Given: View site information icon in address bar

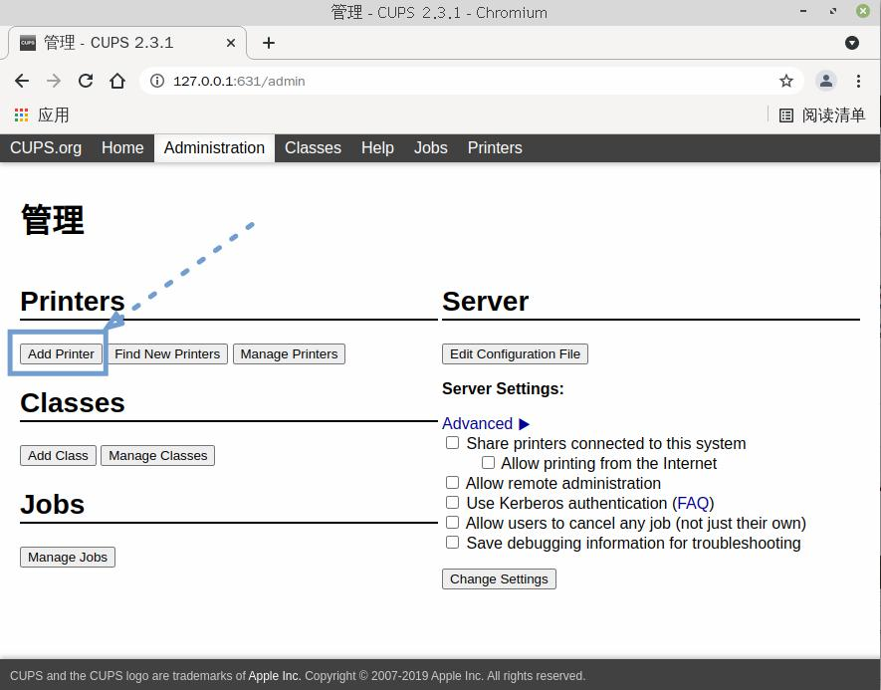Looking at the screenshot, I should coord(157,81).
